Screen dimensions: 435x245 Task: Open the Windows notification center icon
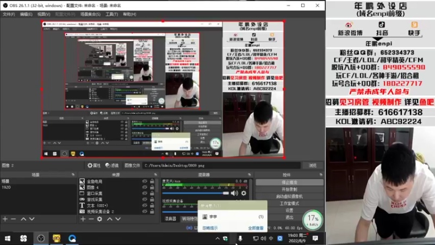[315, 238]
